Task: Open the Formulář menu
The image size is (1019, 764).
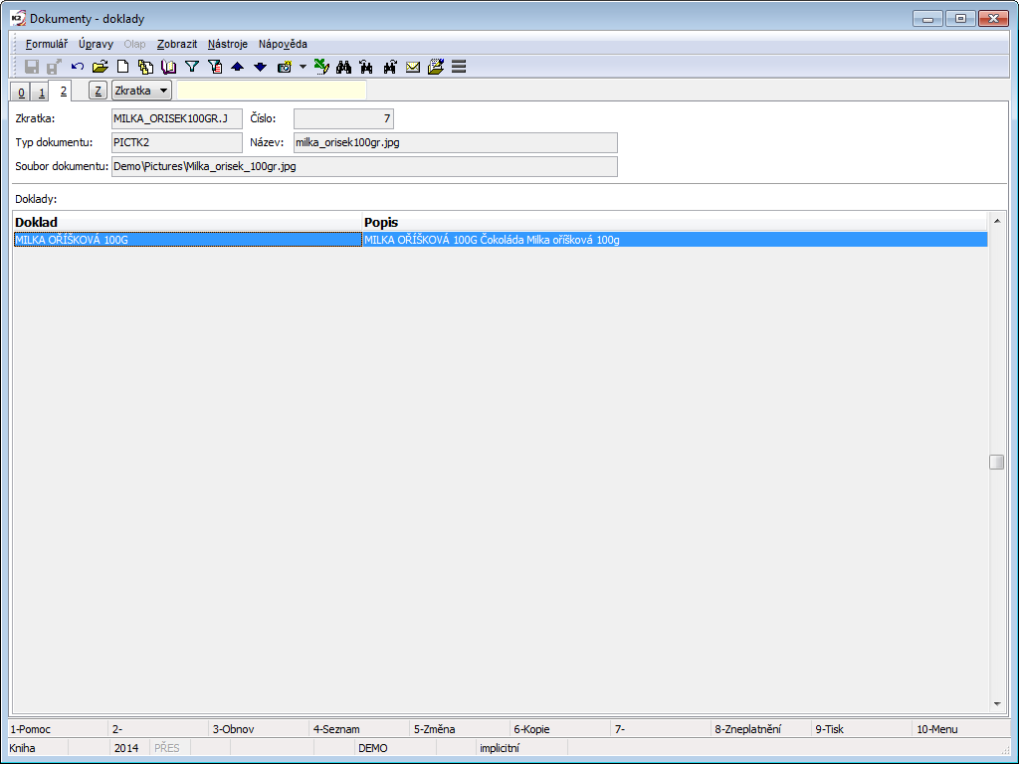Action: click(x=47, y=44)
